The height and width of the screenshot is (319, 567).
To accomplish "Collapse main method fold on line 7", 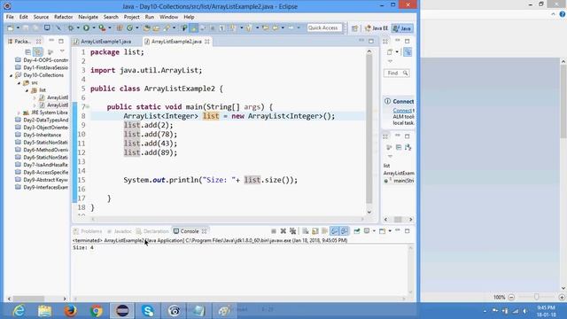I will pos(88,106).
